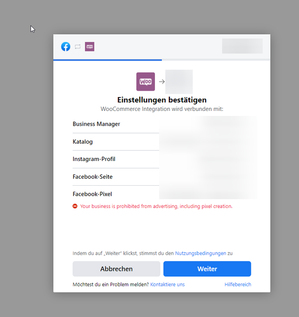Open the Nutzungsbedingungen link
The image size is (299, 317).
201,253
